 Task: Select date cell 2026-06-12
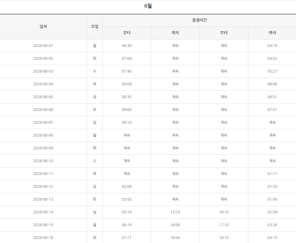43,186
